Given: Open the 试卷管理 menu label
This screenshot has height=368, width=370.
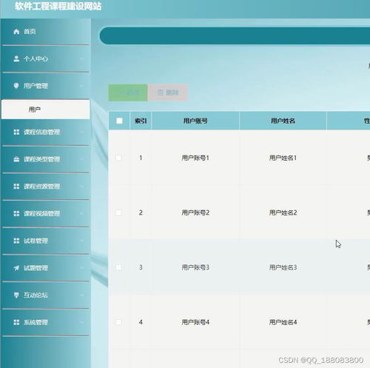Looking at the screenshot, I should [x=36, y=241].
